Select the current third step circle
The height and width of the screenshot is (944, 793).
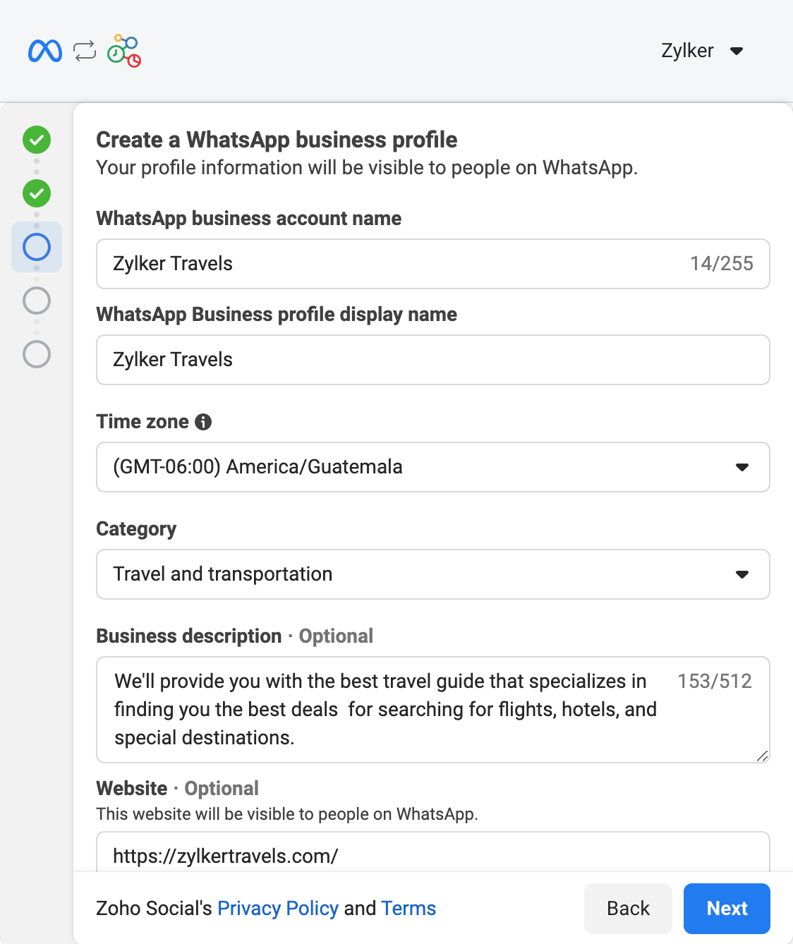click(x=37, y=247)
